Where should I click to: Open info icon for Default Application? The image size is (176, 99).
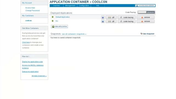click(103, 17)
